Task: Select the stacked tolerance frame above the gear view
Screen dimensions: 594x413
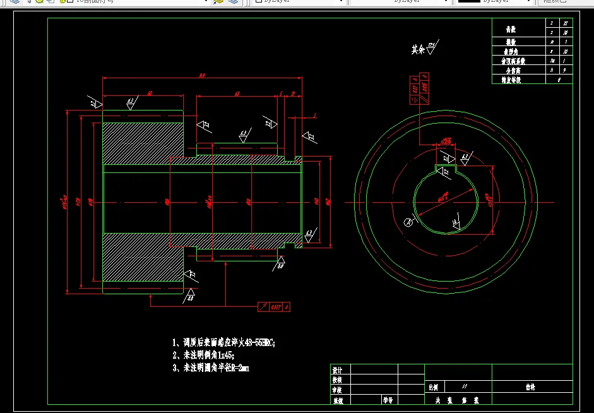Action: click(x=419, y=88)
